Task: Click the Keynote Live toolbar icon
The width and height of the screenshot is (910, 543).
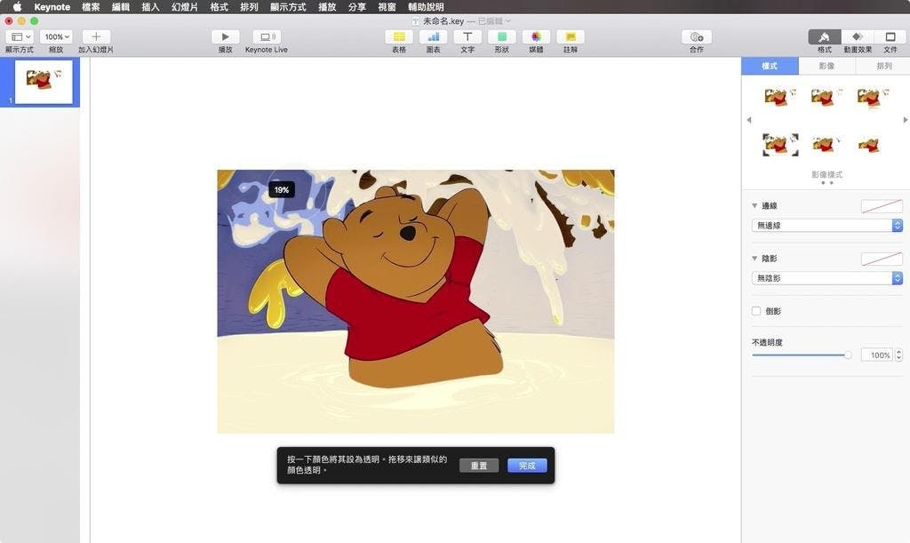Action: 267,36
